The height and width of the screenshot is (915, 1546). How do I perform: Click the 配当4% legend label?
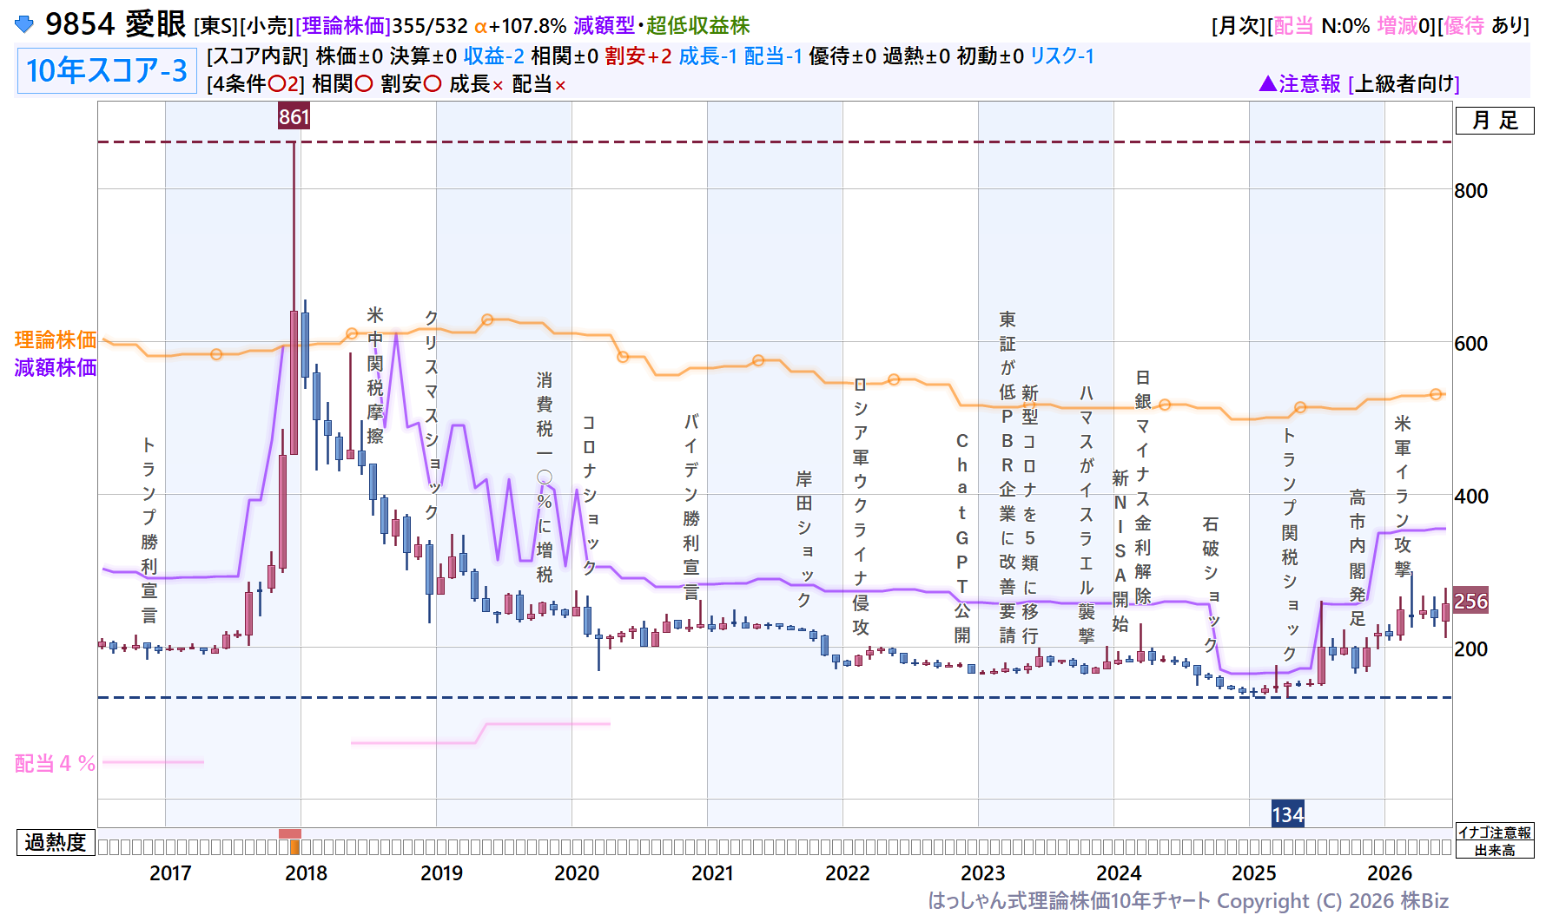(x=55, y=763)
